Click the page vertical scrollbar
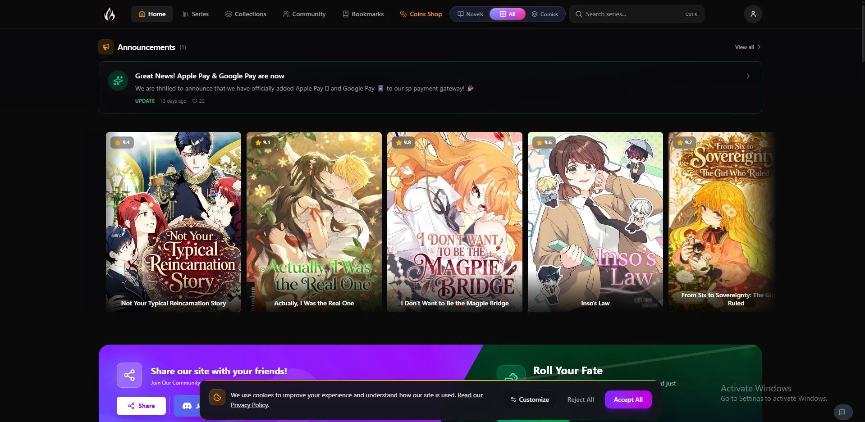Image resolution: width=865 pixels, height=422 pixels. pos(863,34)
